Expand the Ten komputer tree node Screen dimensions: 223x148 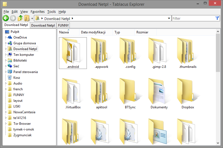(6, 54)
